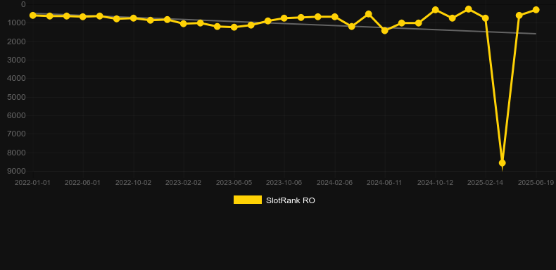Select the data point above 2022-06-01
The width and height of the screenshot is (556, 270).
(83, 17)
